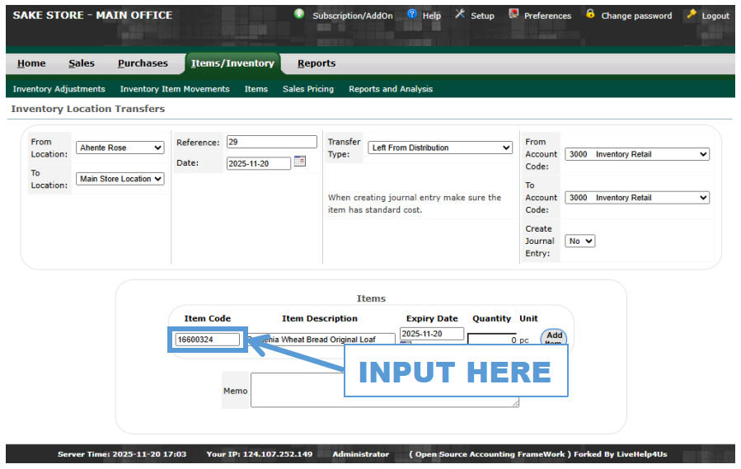Click the Preferences icon in header
Image resolution: width=741 pixels, height=469 pixels.
tap(514, 15)
